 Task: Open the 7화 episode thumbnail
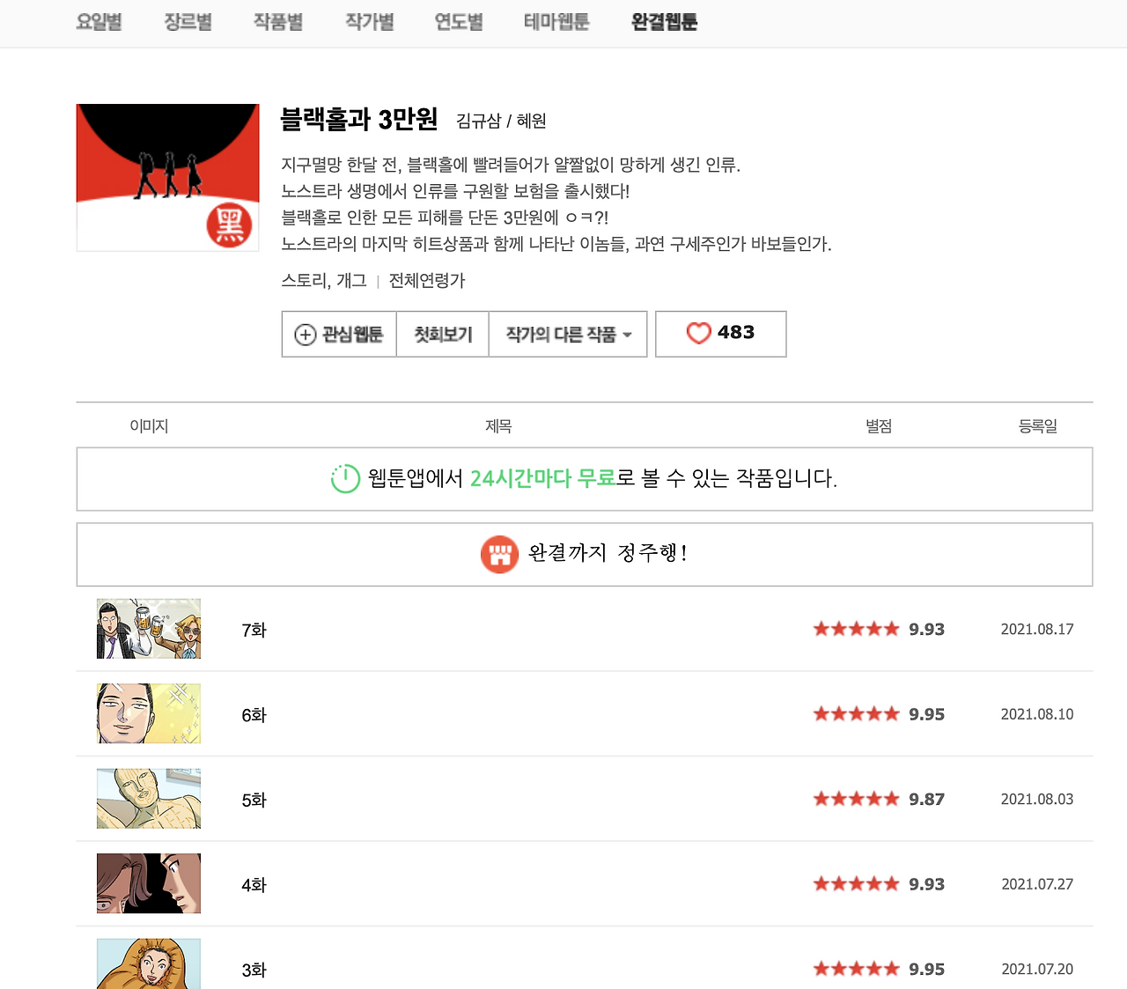pyautogui.click(x=149, y=629)
